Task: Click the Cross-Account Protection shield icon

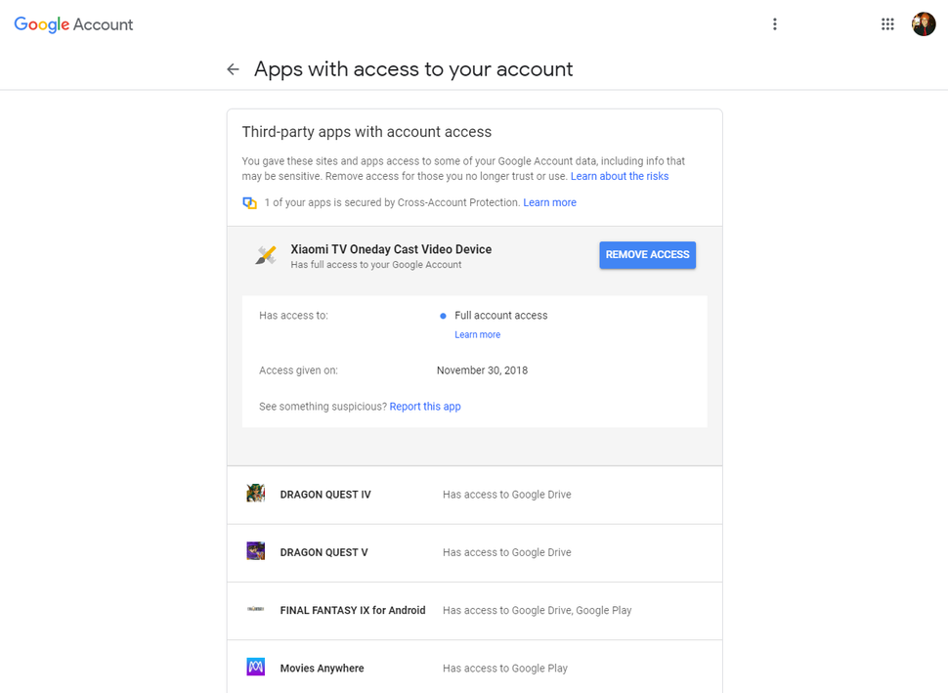Action: 249,201
